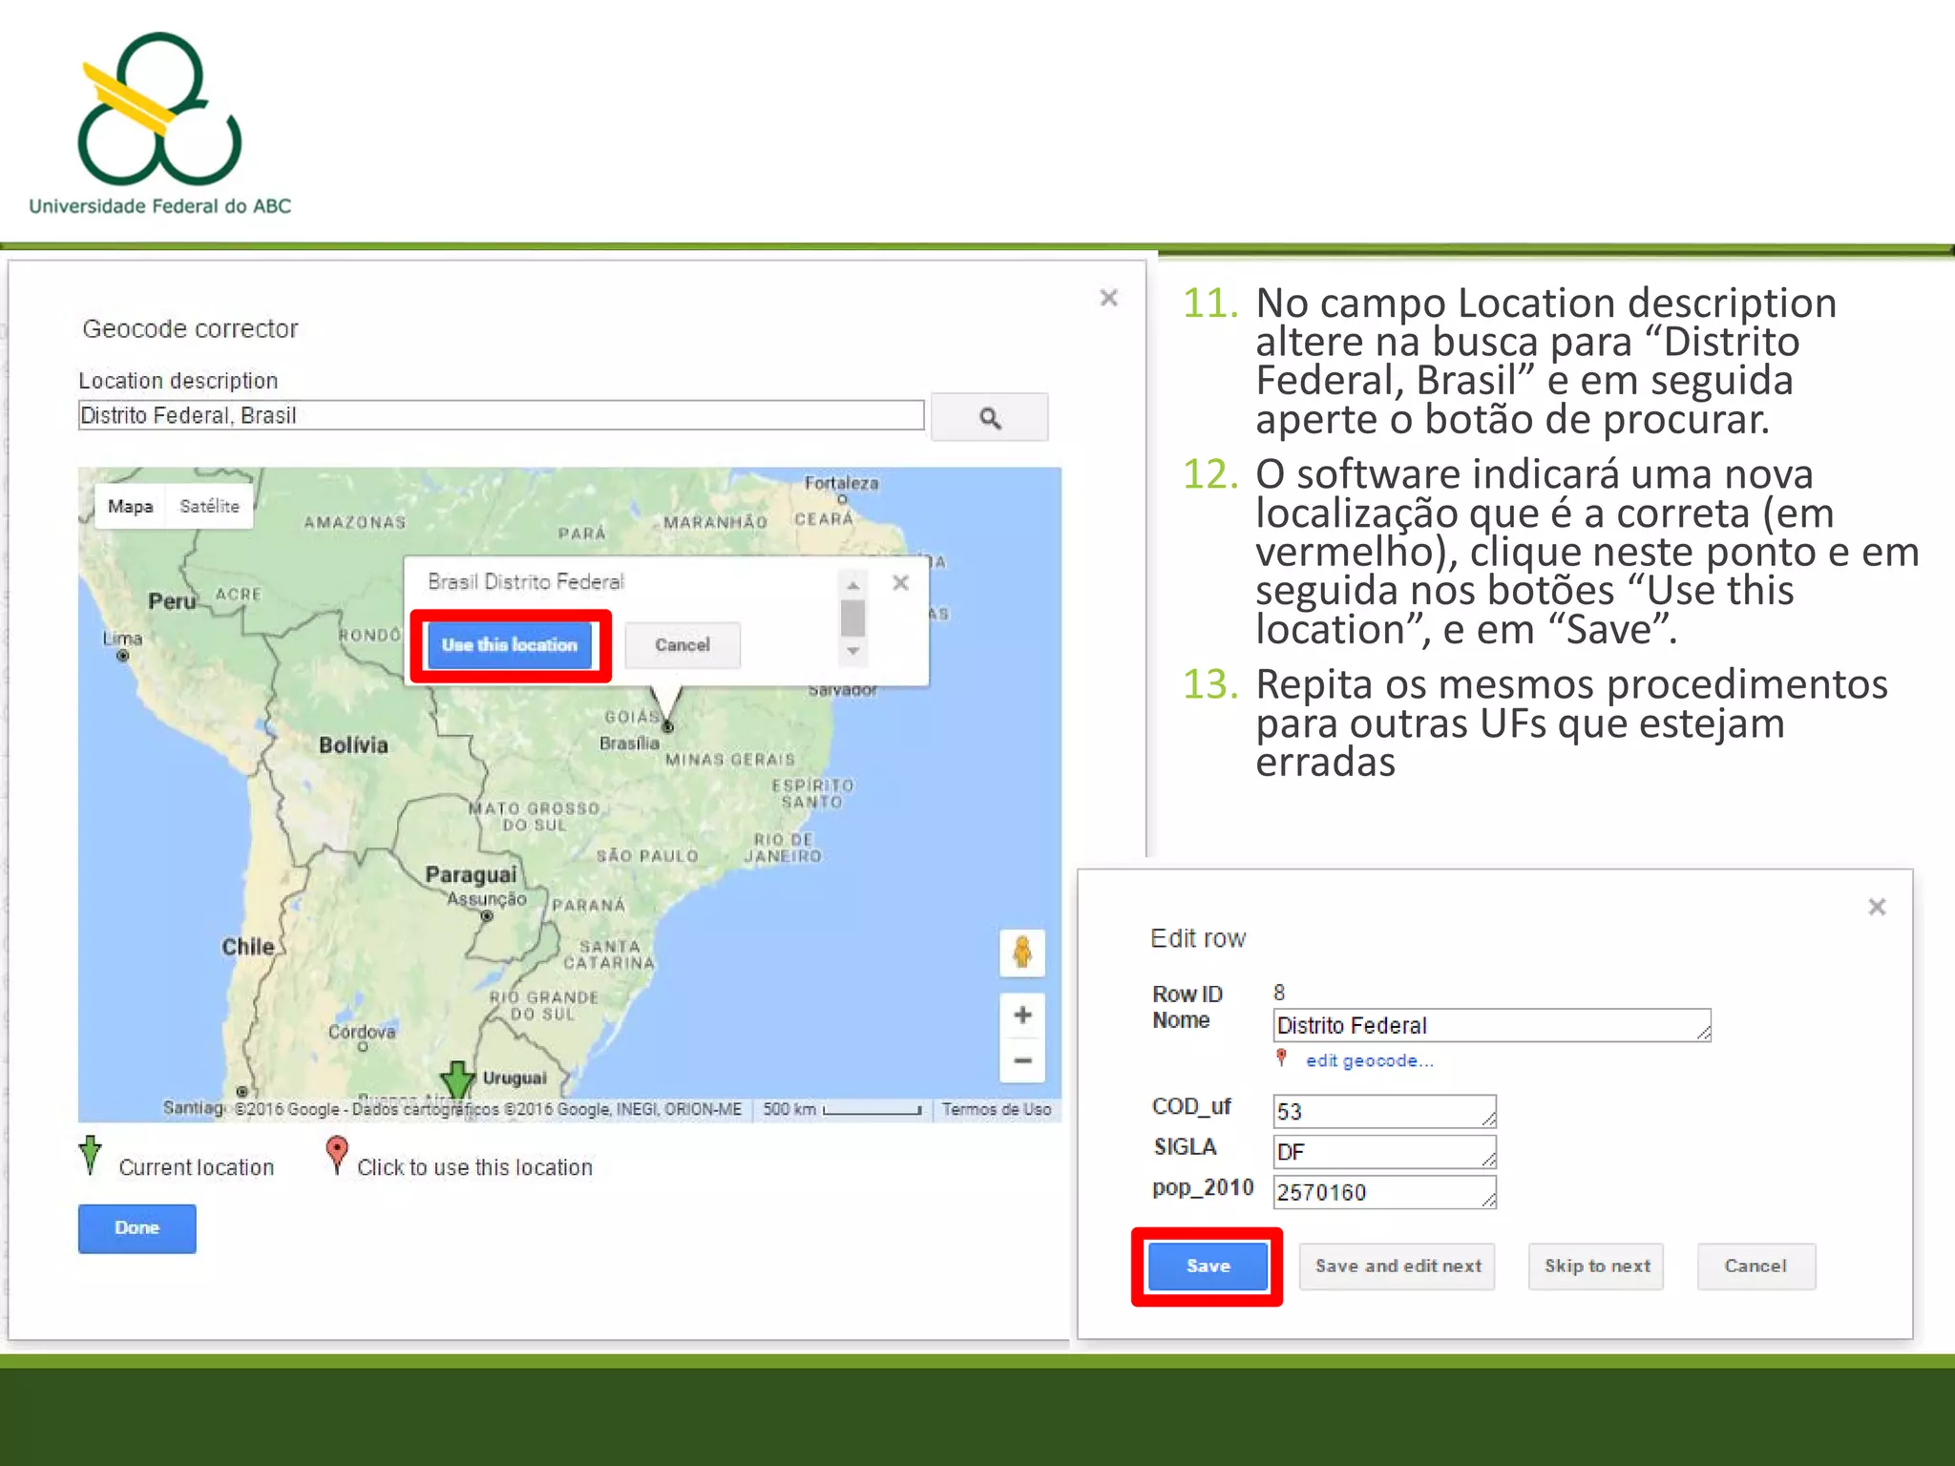This screenshot has height=1466, width=1955.
Task: Click Save in Edit row
Action: click(1208, 1267)
